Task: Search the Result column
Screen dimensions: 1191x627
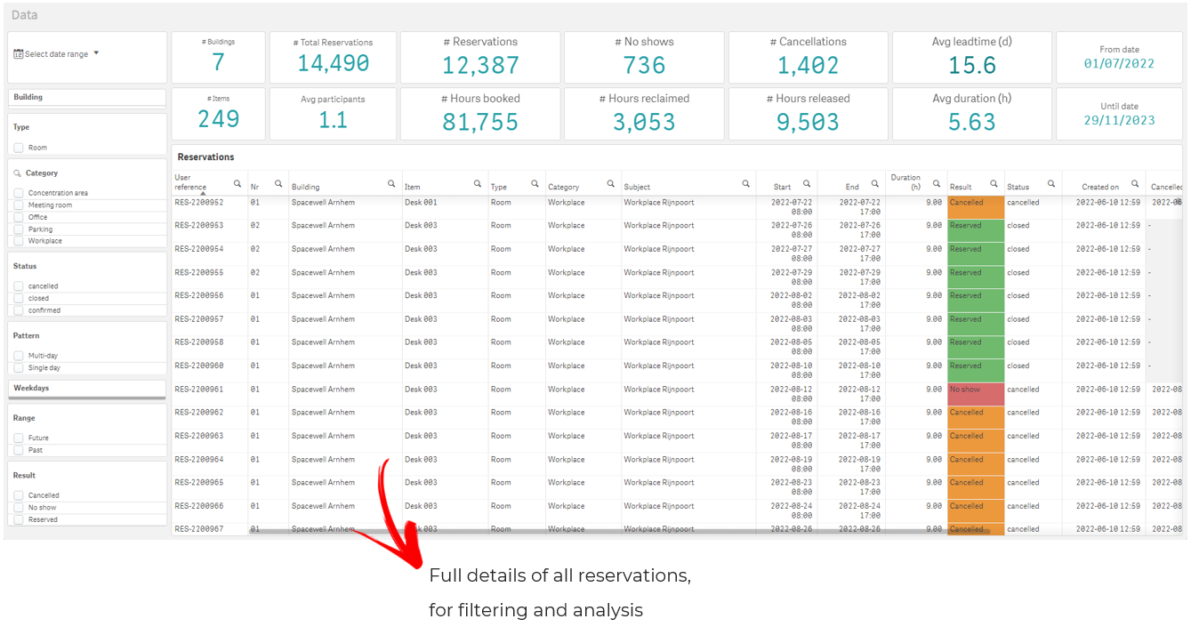Action: tap(994, 184)
